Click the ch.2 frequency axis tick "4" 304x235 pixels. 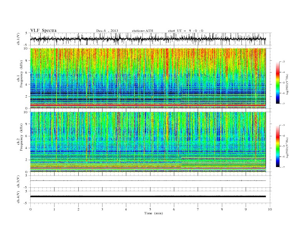(27, 148)
